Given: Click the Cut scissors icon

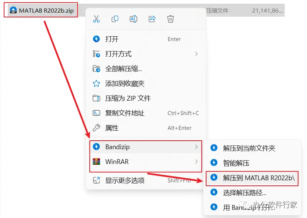Looking at the screenshot, I should (x=96, y=19).
